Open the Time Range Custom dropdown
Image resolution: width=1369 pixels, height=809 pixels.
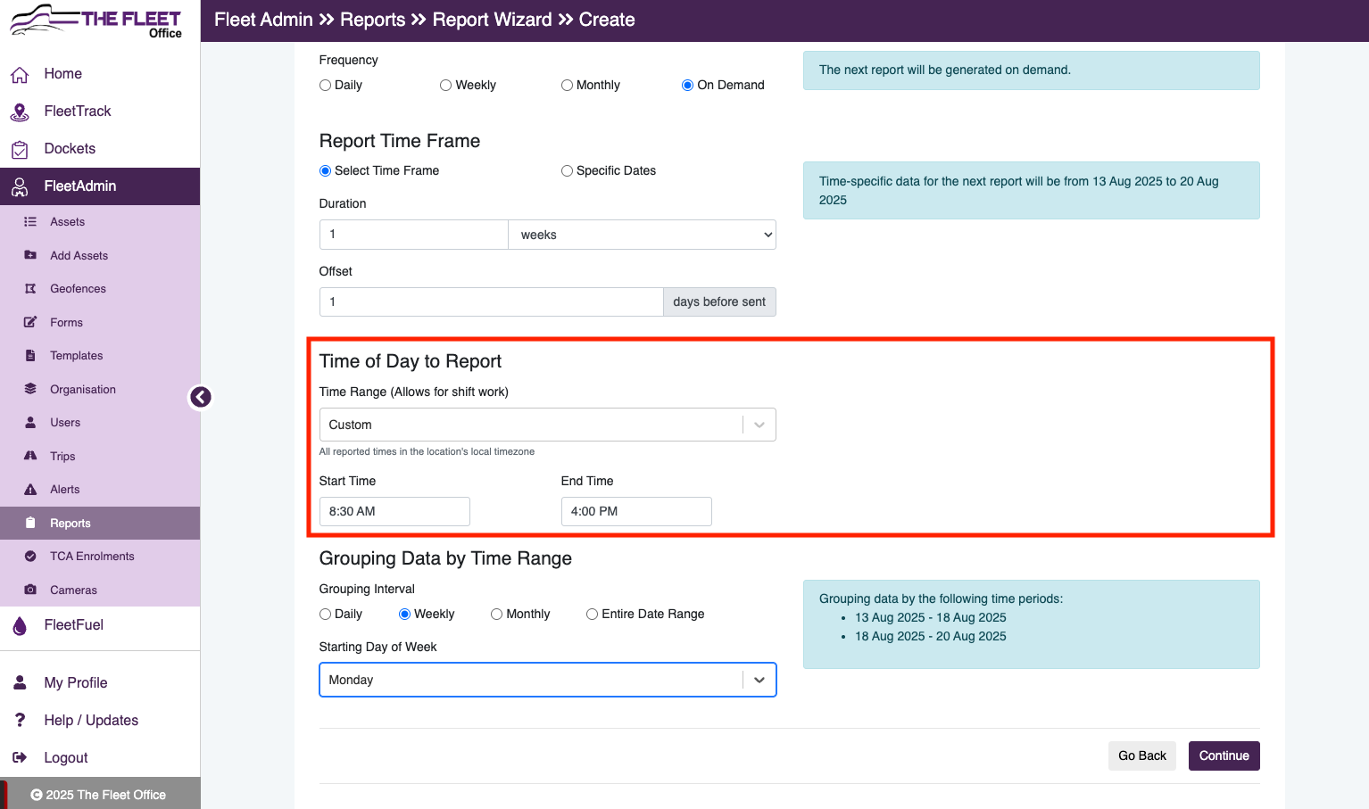pyautogui.click(x=547, y=425)
